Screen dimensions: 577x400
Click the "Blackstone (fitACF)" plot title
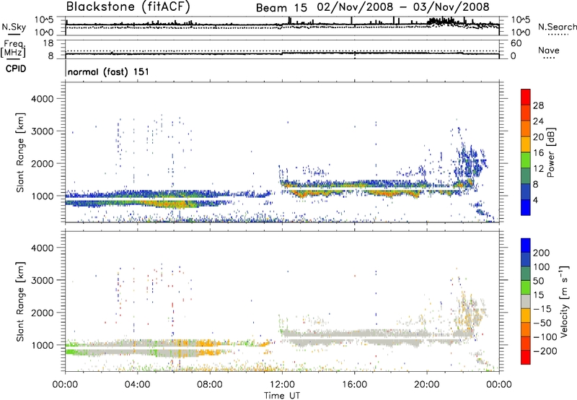click(x=128, y=6)
